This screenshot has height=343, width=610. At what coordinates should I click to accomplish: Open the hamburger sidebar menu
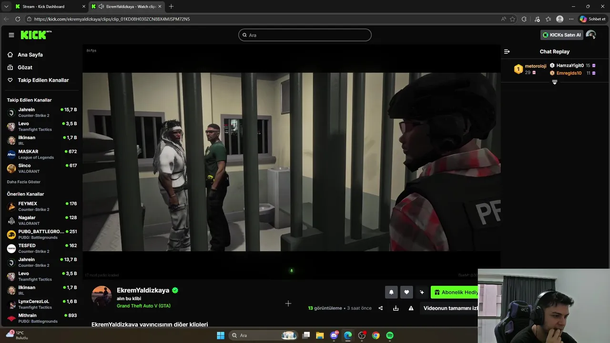[11, 35]
